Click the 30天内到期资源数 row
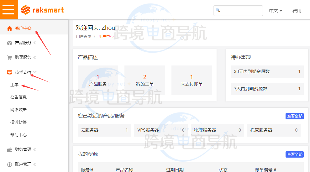This screenshot has height=172, width=310. [267, 71]
